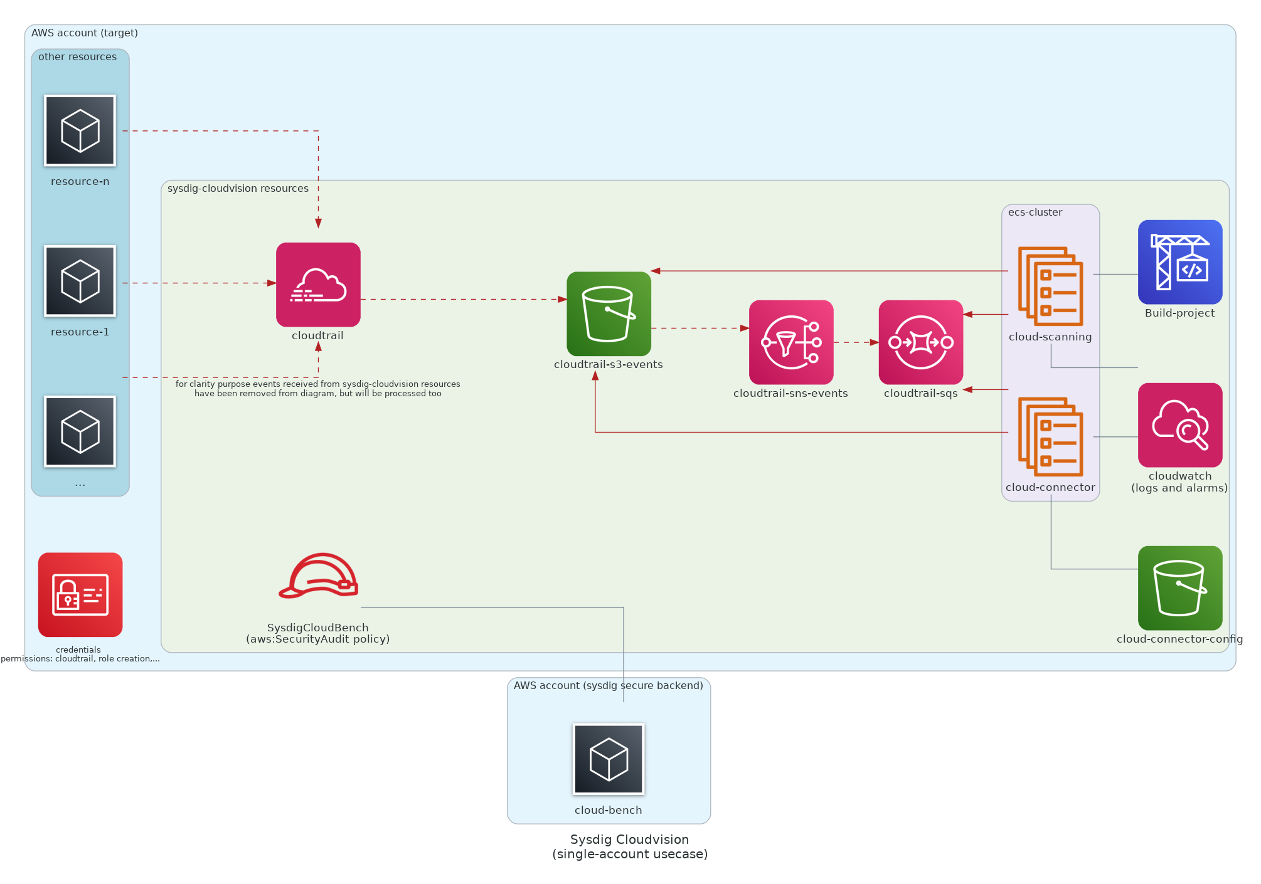This screenshot has height=884, width=1261.
Task: Click the red credentials icon
Action: point(80,594)
